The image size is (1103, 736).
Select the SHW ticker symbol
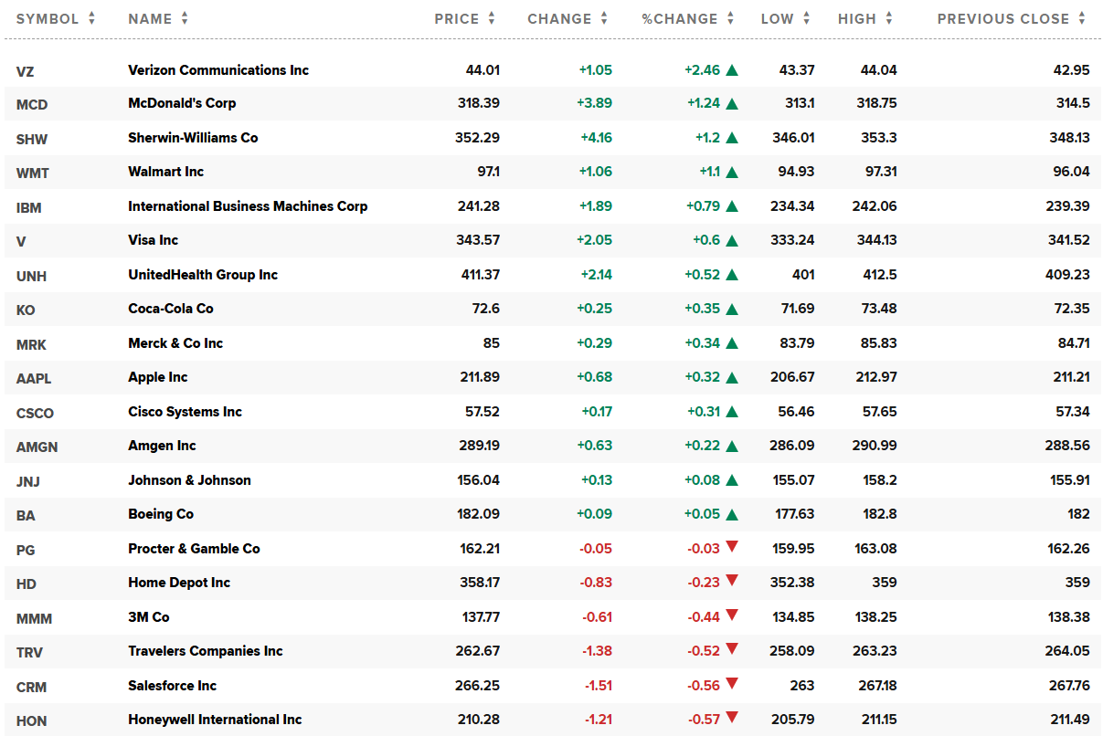(32, 139)
